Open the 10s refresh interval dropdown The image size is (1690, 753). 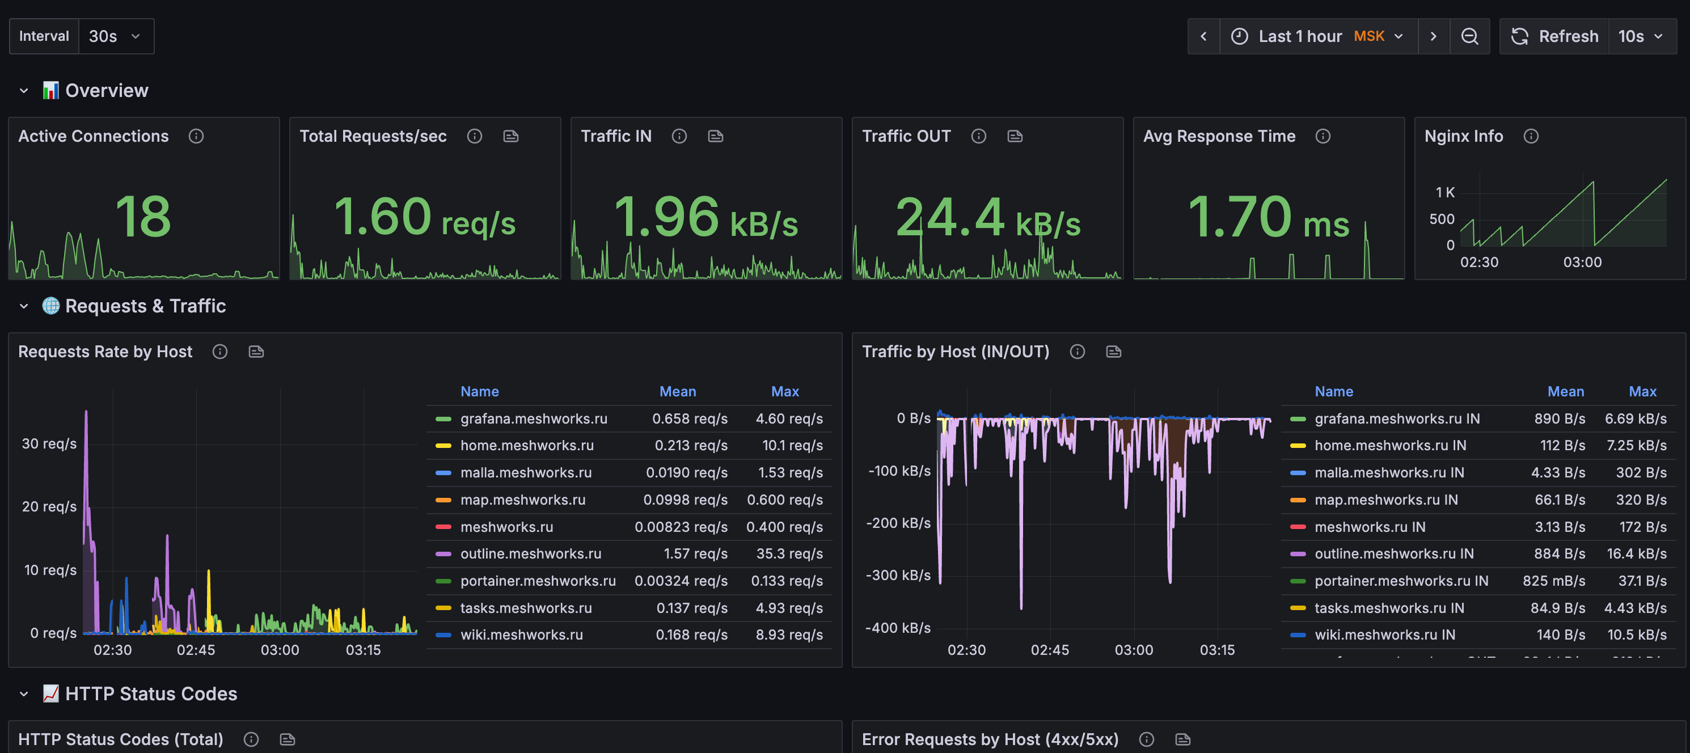1641,36
